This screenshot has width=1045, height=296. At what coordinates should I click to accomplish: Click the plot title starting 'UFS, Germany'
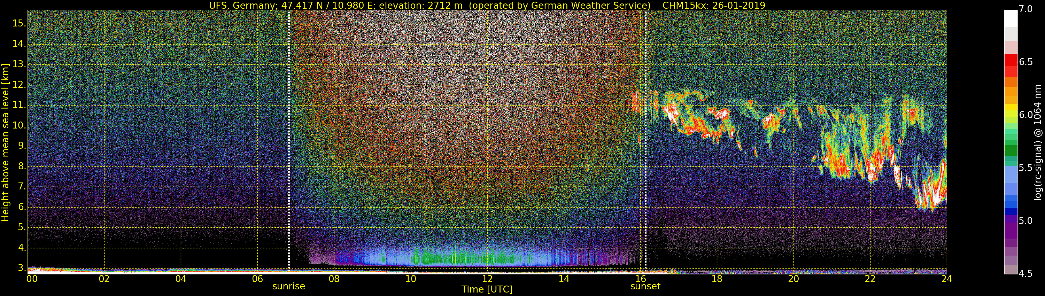(487, 5)
